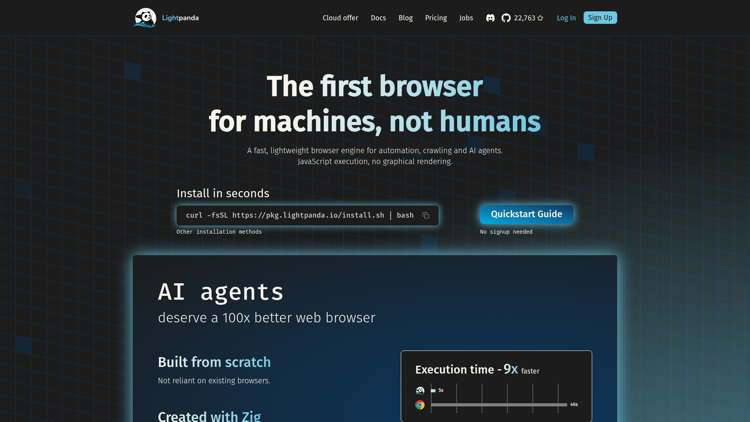
Task: Open the GitHub icon link
Action: (506, 18)
